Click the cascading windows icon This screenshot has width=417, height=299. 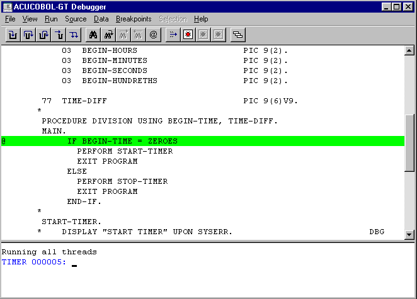click(237, 35)
